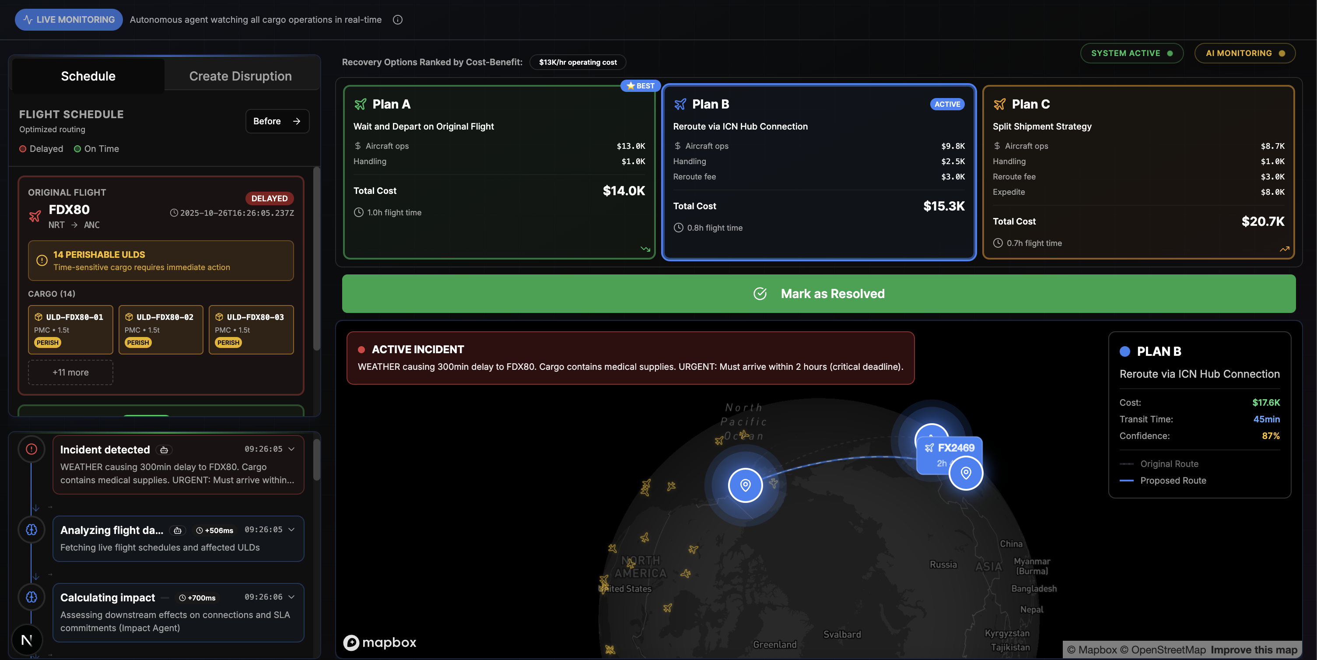Click the Mapbox logo on the map
The height and width of the screenshot is (660, 1317).
(379, 642)
